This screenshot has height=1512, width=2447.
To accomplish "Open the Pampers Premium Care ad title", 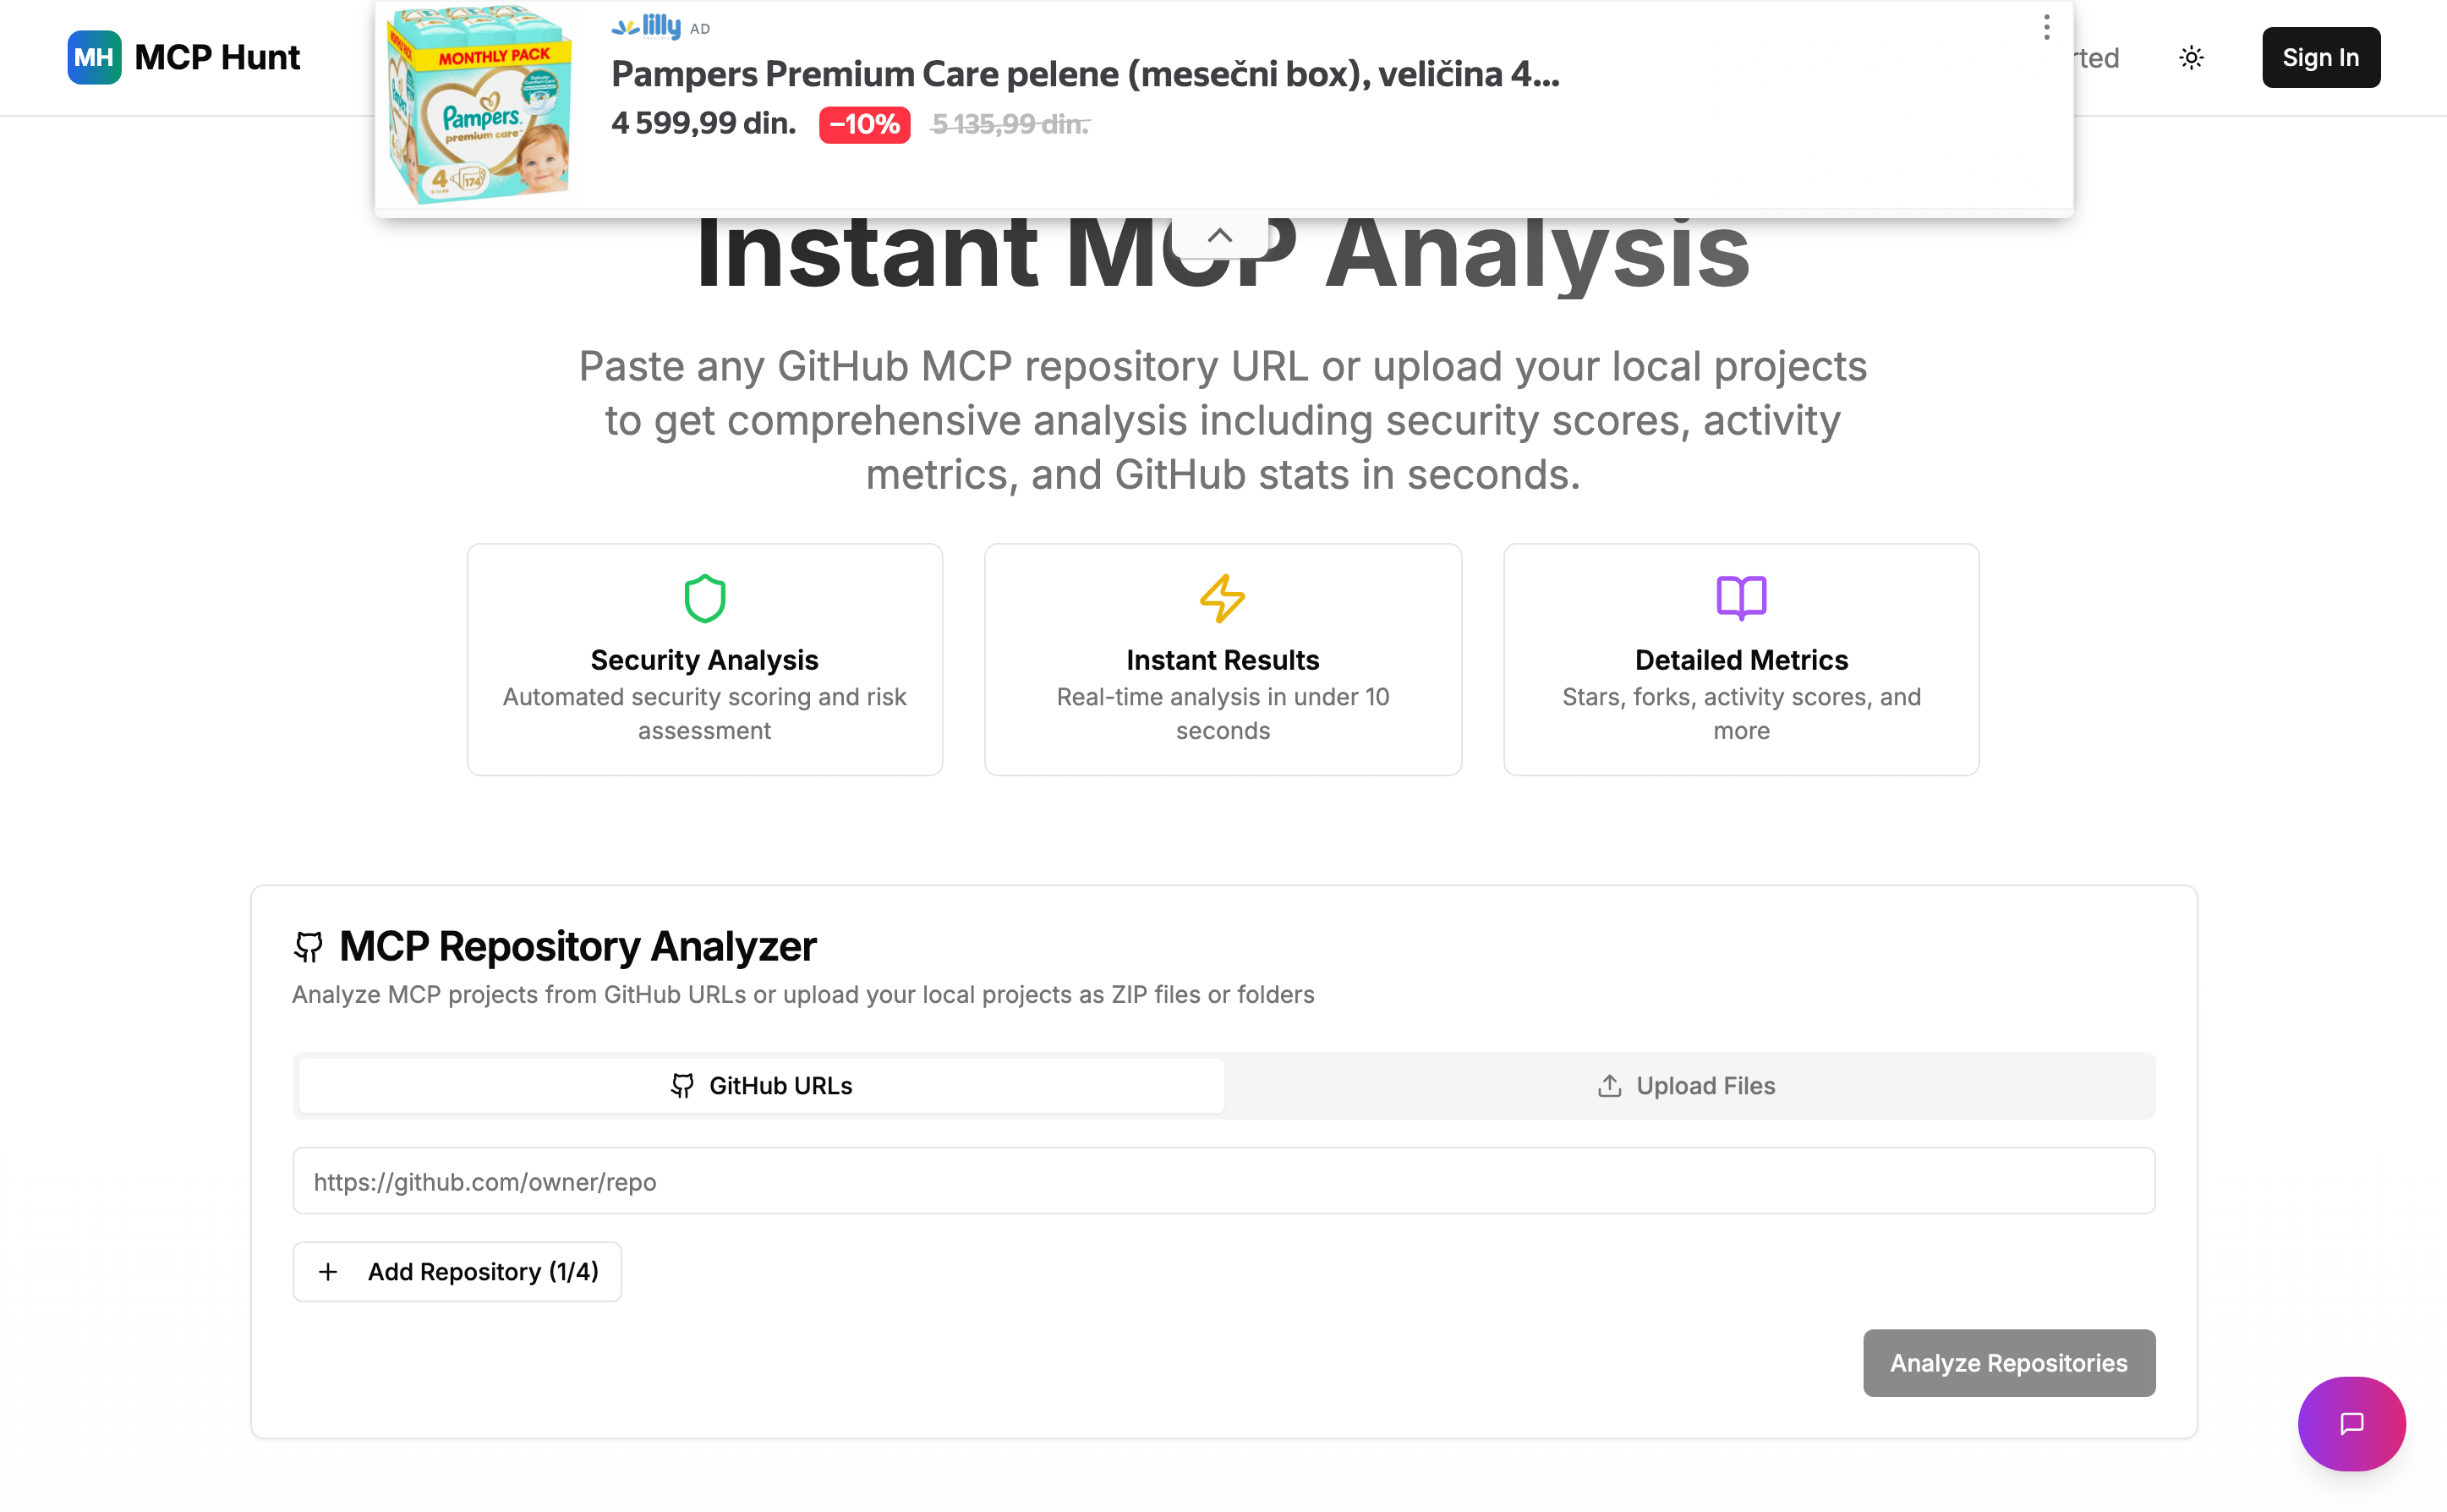I will click(x=1085, y=74).
